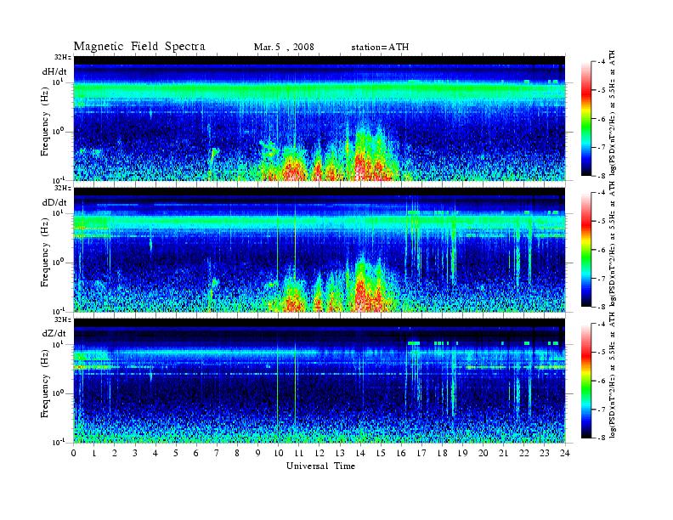Click the dZ/dt panel label

[x=54, y=333]
